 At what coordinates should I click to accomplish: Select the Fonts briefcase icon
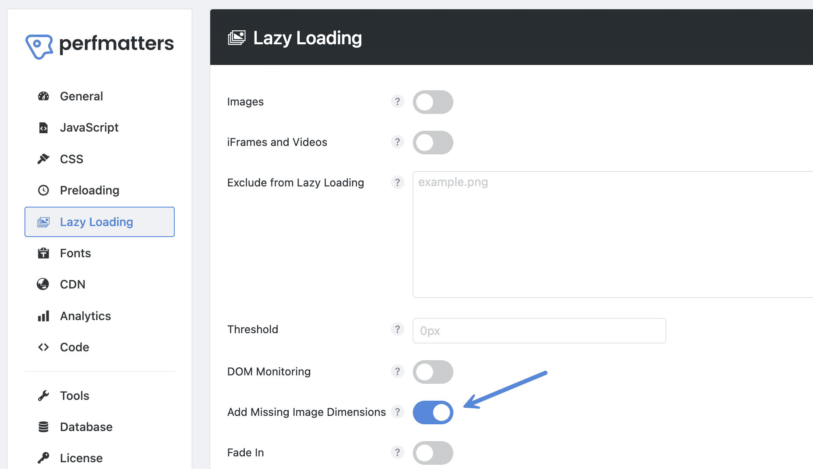tap(43, 253)
